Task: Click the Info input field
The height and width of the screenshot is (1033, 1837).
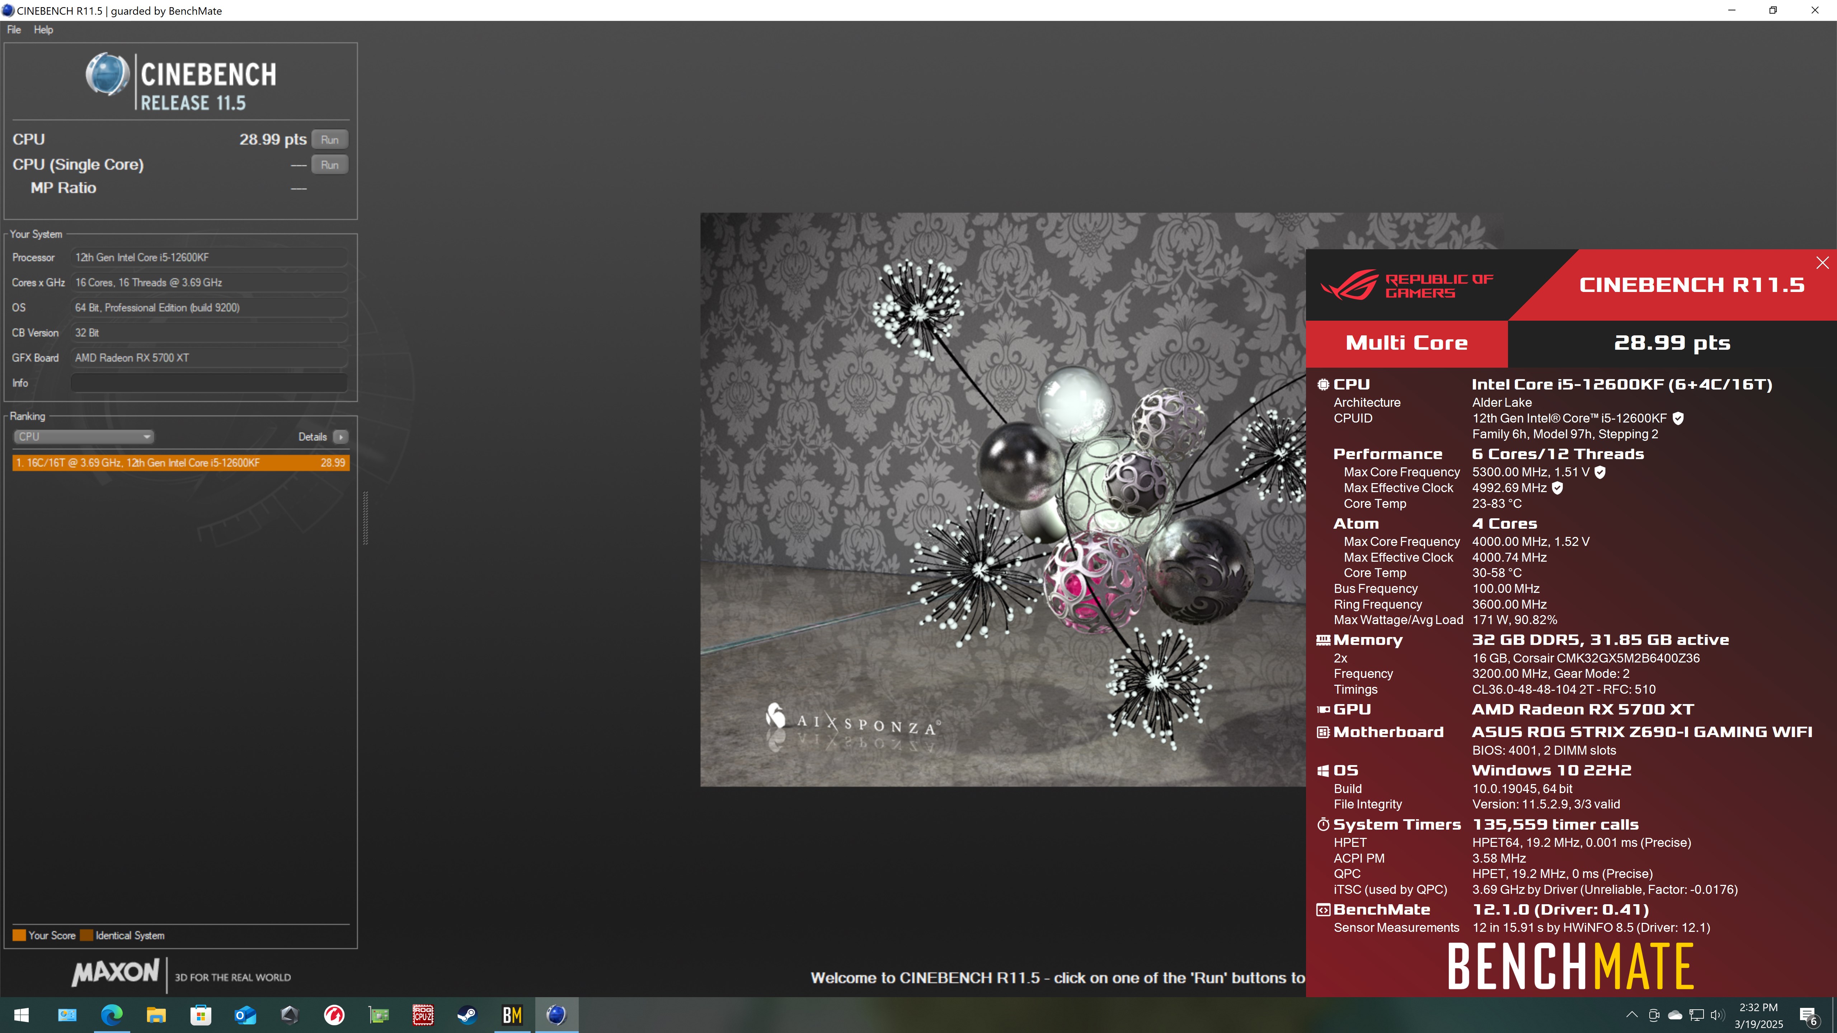Action: (209, 383)
